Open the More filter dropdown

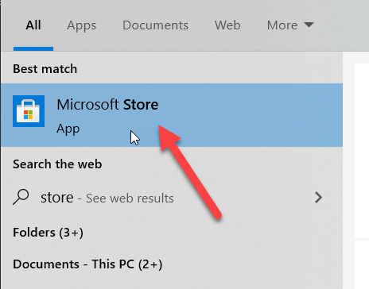[290, 25]
